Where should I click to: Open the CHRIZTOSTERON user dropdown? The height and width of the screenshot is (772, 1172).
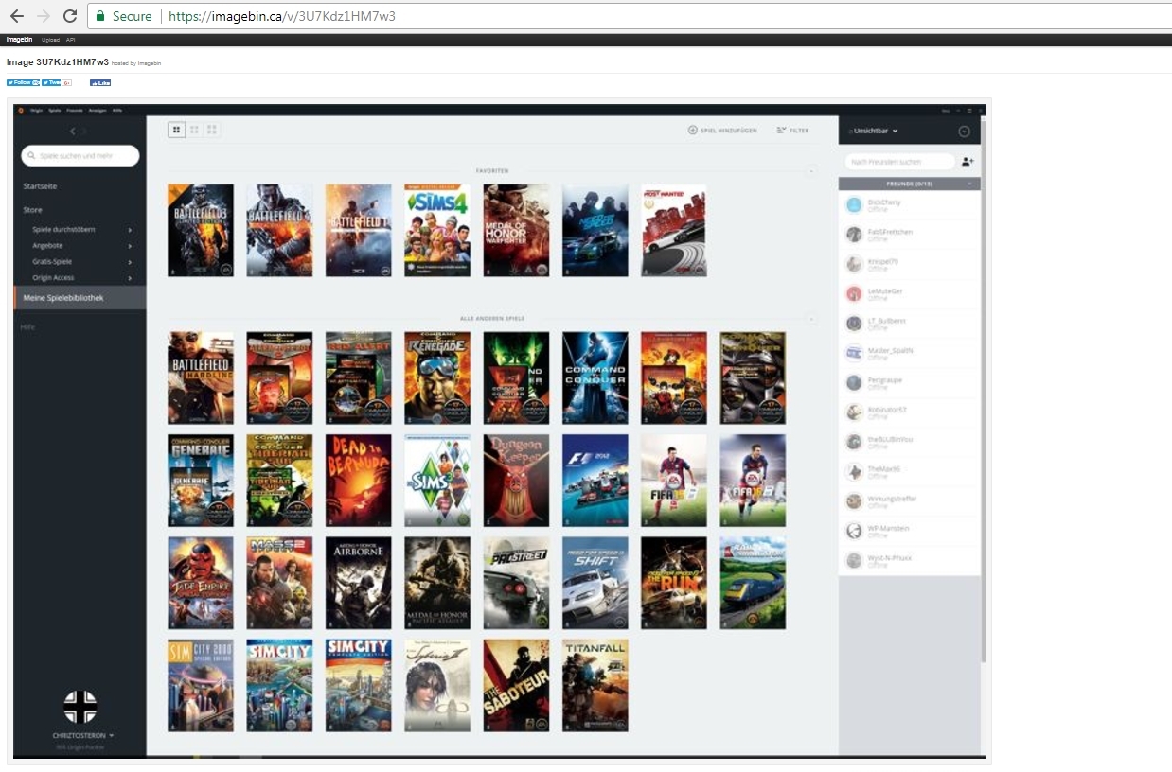(x=82, y=735)
